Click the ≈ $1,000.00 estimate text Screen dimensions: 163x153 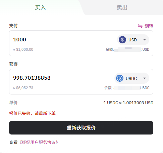(23, 49)
